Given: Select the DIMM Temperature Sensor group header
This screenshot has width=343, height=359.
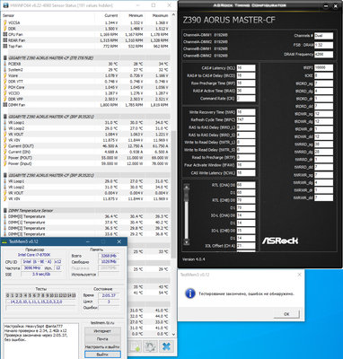Looking at the screenshot, I should pyautogui.click(x=31, y=211).
